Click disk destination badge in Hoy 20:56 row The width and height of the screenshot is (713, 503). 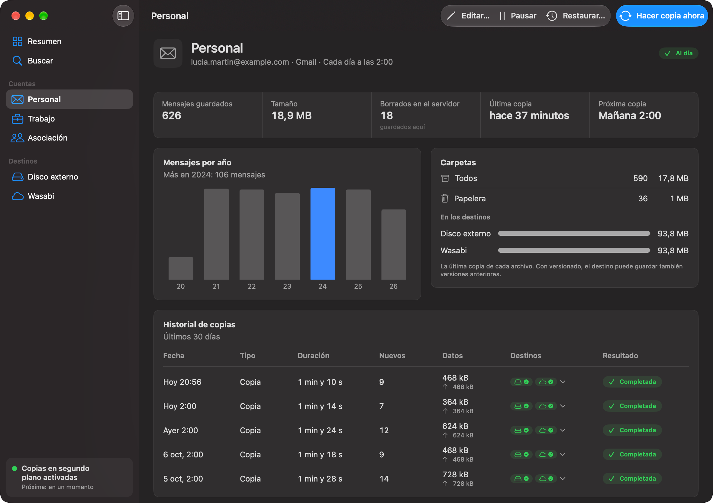tap(521, 382)
